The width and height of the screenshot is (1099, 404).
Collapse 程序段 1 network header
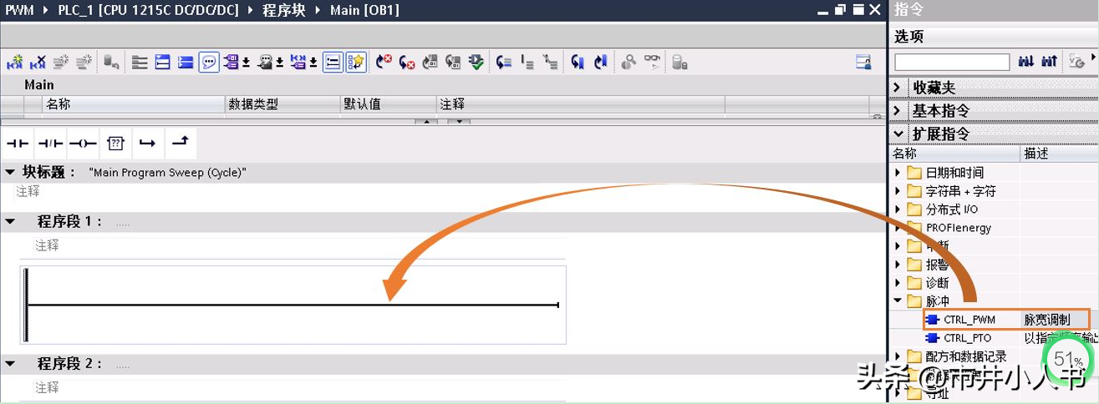click(x=10, y=221)
